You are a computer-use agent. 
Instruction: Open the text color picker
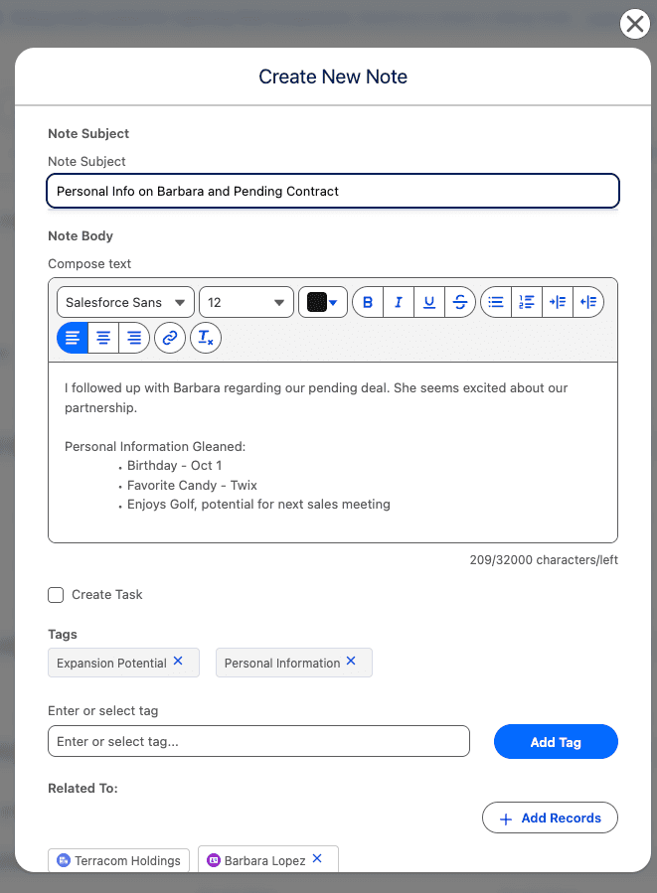[322, 302]
